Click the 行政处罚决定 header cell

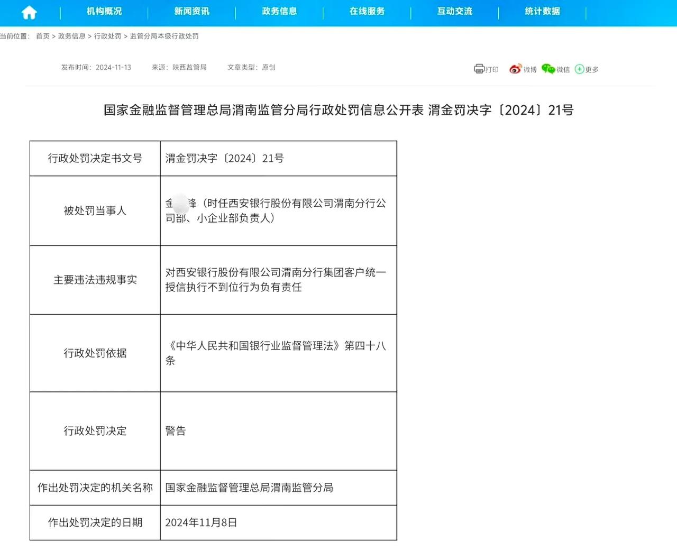point(95,431)
